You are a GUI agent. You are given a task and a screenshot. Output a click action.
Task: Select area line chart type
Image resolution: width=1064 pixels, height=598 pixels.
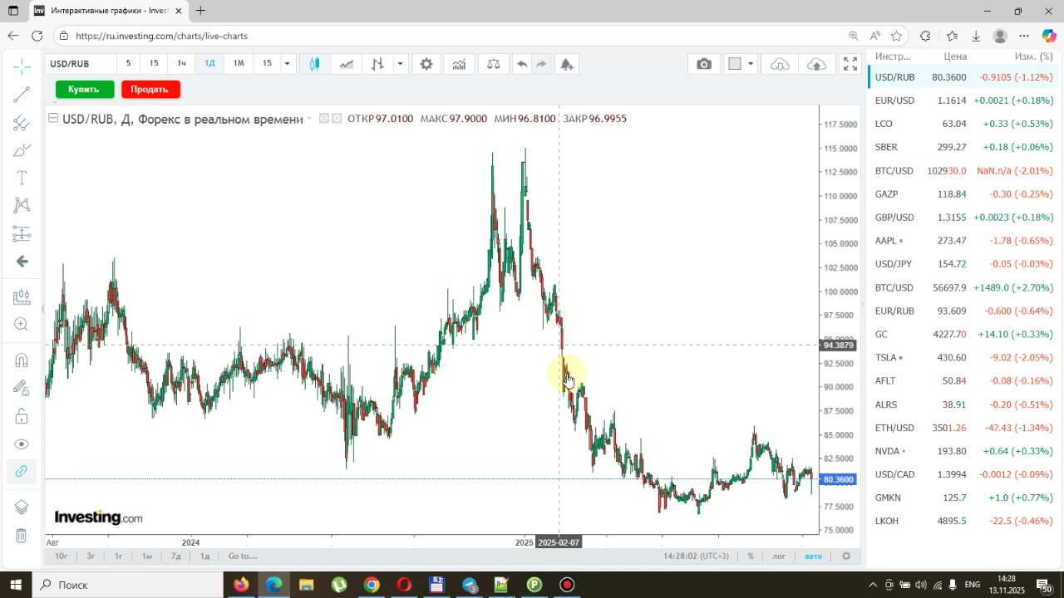pyautogui.click(x=346, y=64)
